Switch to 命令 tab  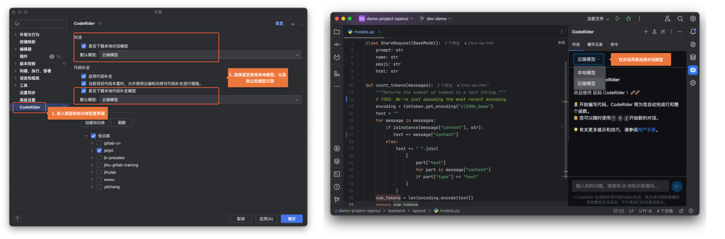tap(614, 44)
